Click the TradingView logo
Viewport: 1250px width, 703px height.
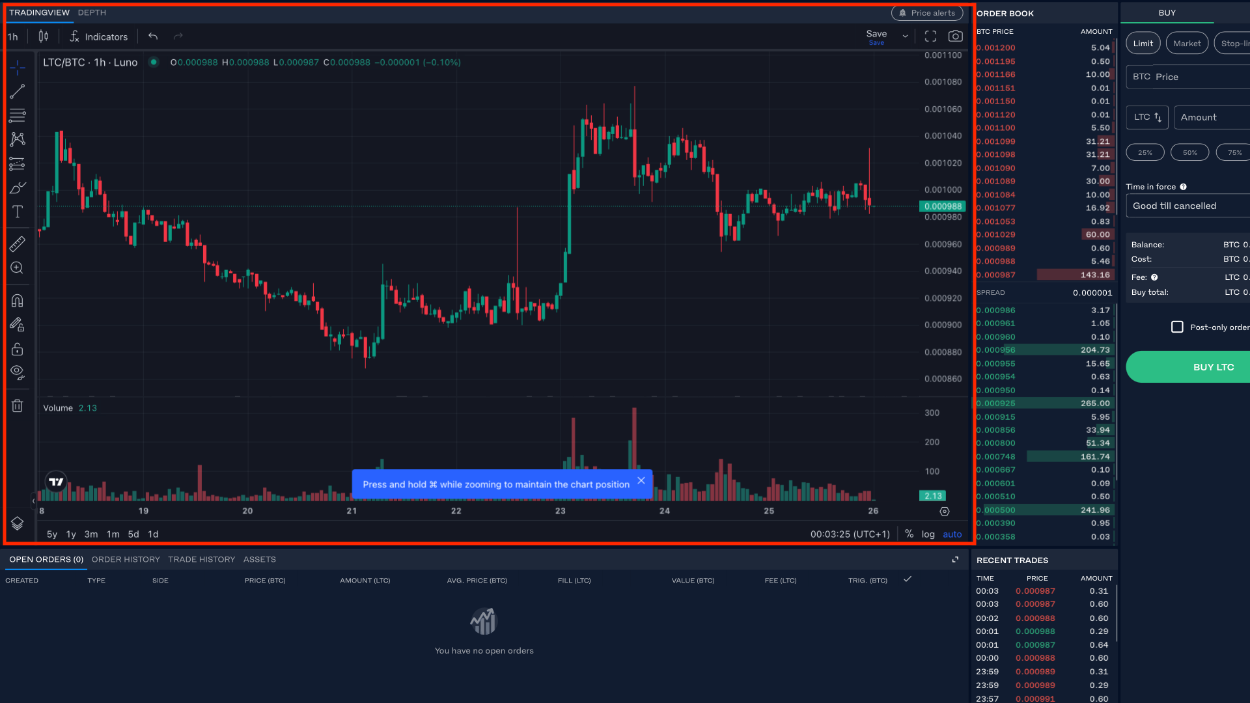click(56, 482)
